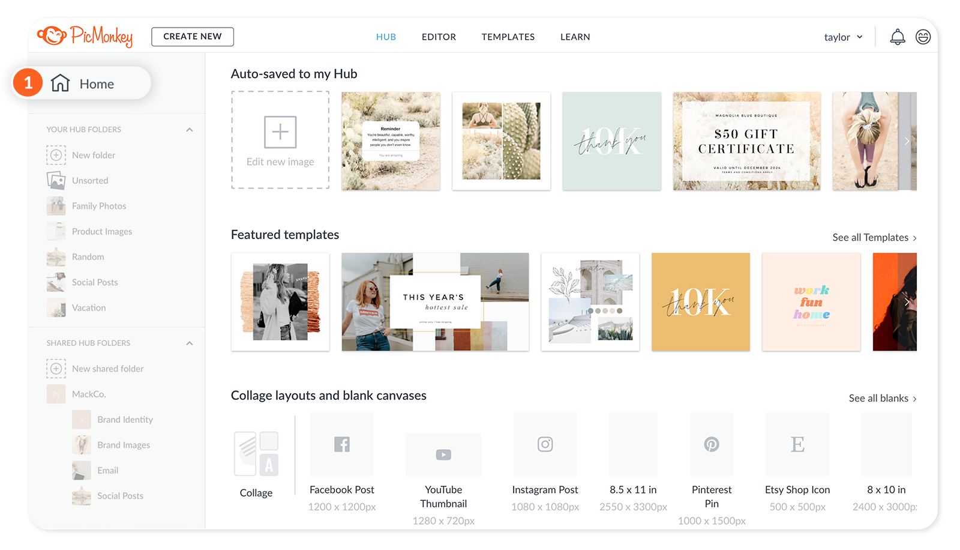The image size is (960, 550).
Task: Go to Home in the sidebar
Action: (82, 83)
